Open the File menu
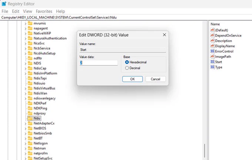Viewport: 252px width, 160px height. pyautogui.click(x=5, y=11)
